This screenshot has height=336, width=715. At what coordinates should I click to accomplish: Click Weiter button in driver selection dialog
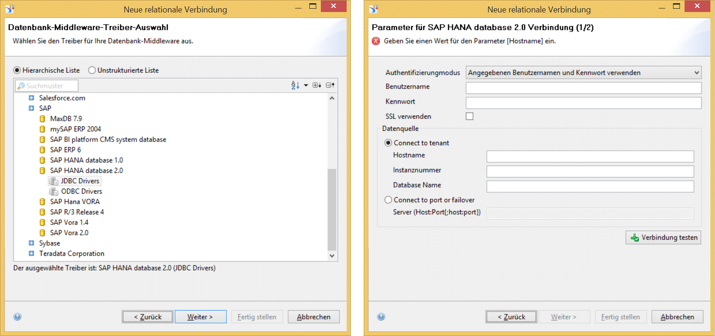pos(200,317)
